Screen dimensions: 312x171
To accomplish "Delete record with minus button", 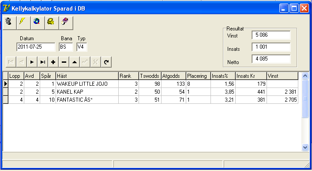I will [64, 62].
